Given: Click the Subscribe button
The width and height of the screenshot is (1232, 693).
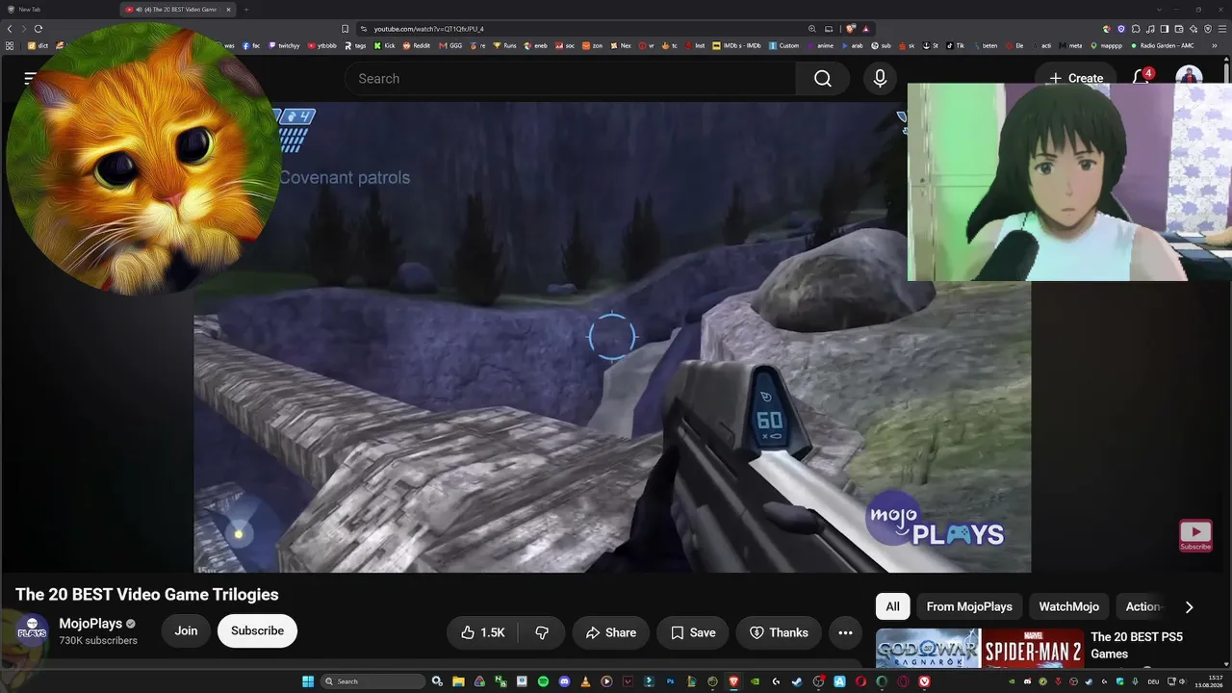Looking at the screenshot, I should pyautogui.click(x=257, y=631).
